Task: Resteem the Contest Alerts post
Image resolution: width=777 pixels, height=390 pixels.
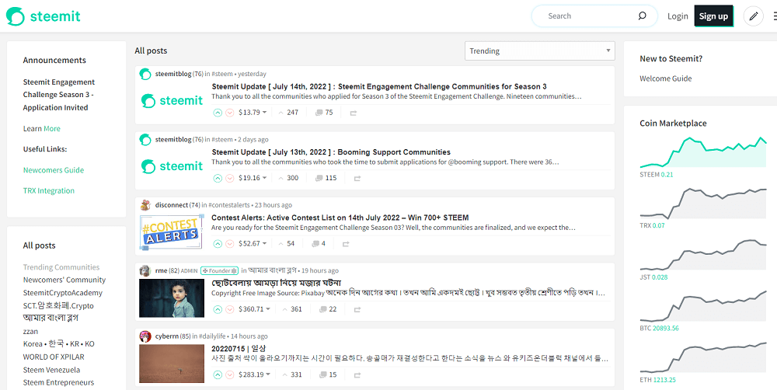Action: [346, 244]
